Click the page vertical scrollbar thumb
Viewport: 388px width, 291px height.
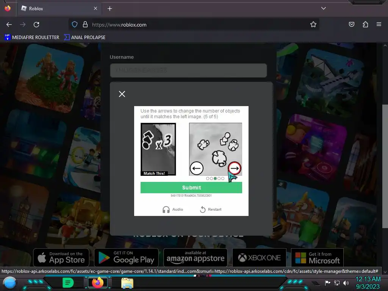coord(385,166)
